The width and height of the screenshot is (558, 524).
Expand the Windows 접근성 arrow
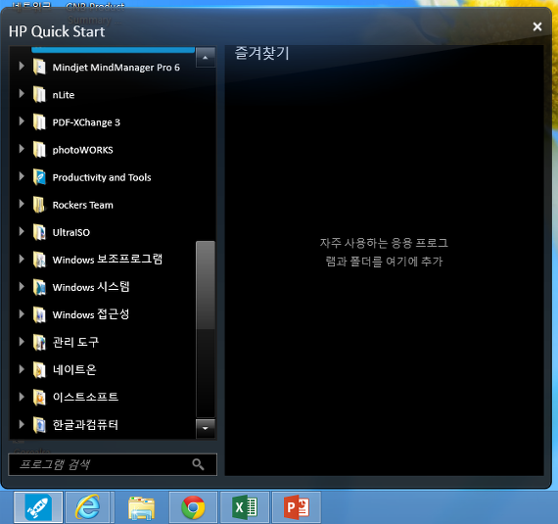[x=22, y=313]
